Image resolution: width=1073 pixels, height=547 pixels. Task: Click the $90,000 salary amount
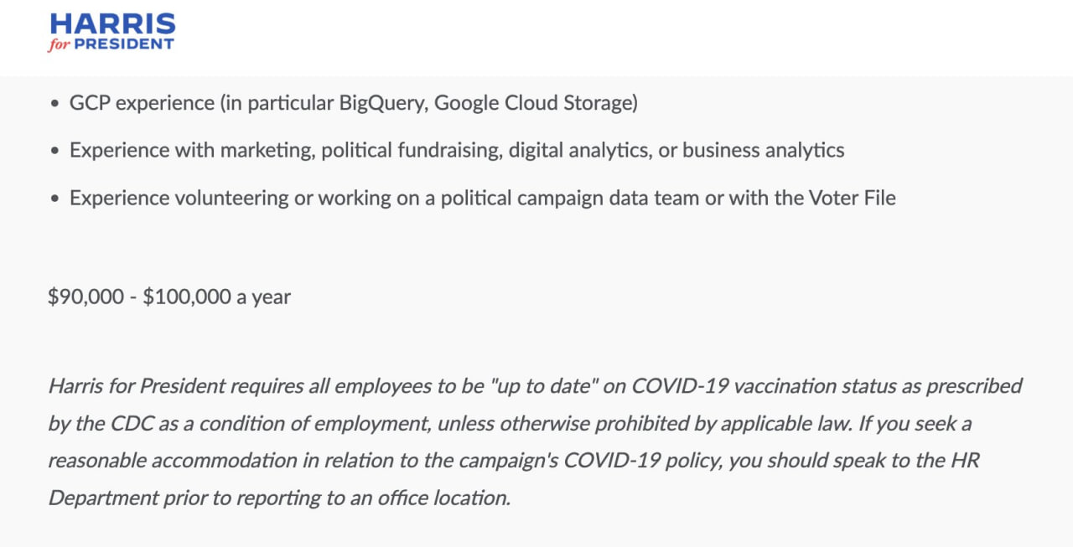coord(86,297)
